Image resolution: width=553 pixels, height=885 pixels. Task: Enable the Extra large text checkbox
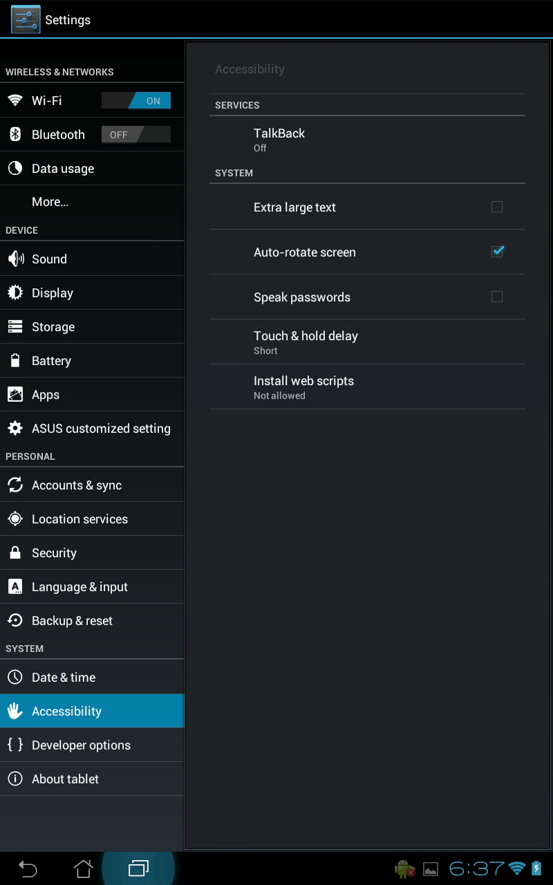[496, 207]
